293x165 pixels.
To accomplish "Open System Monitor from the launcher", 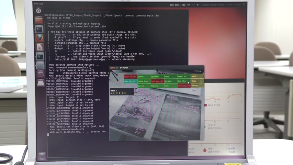I will (40, 56).
